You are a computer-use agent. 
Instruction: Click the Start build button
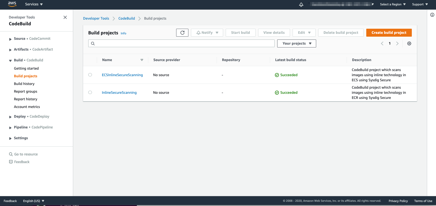[x=240, y=33]
